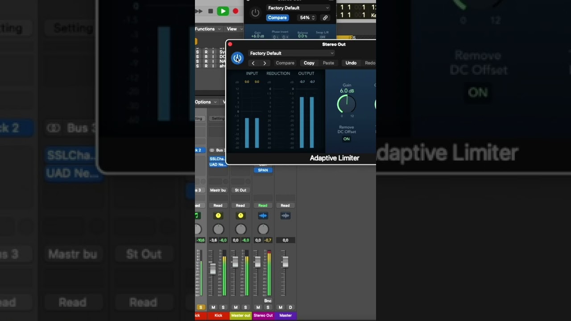Click the Master out channel volume fader
571x321 pixels.
(236, 262)
